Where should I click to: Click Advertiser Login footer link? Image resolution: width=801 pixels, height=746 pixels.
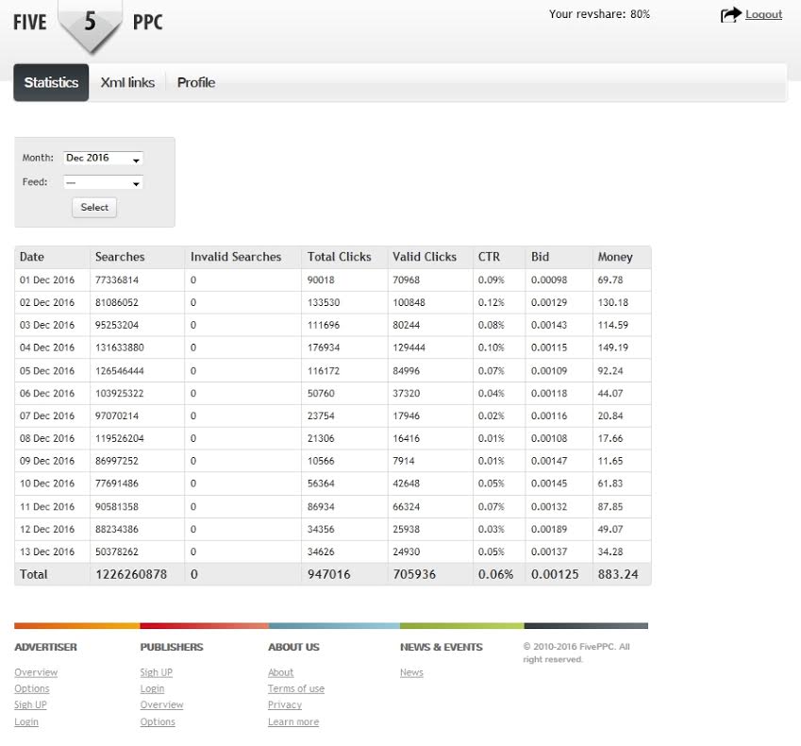pyautogui.click(x=26, y=722)
